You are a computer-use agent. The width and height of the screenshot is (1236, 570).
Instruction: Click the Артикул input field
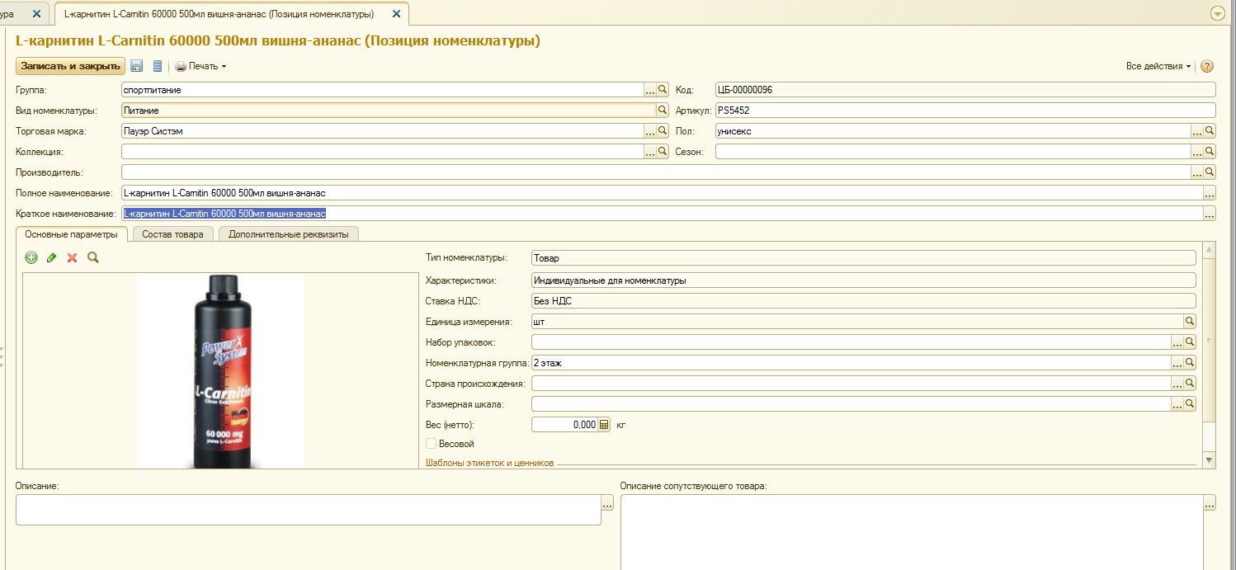964,111
